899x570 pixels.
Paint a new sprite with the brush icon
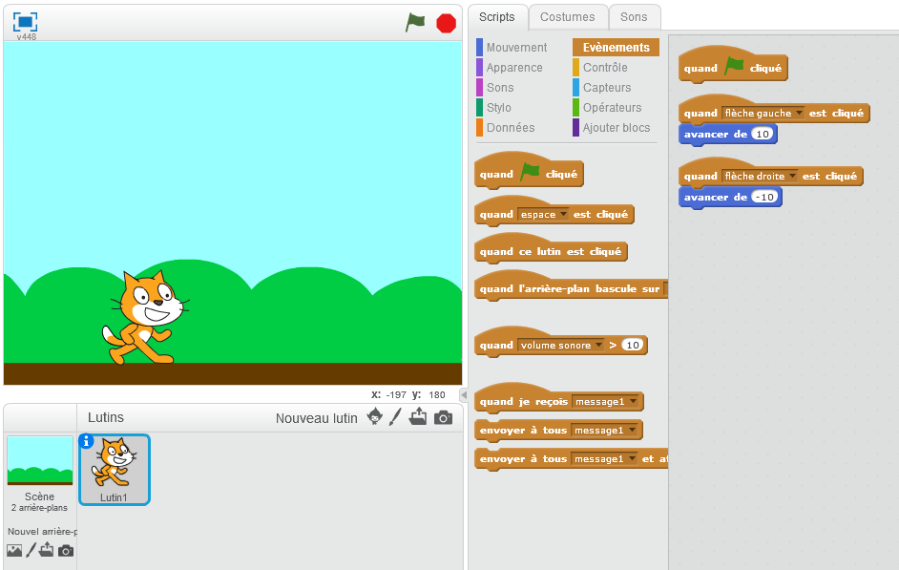(396, 417)
